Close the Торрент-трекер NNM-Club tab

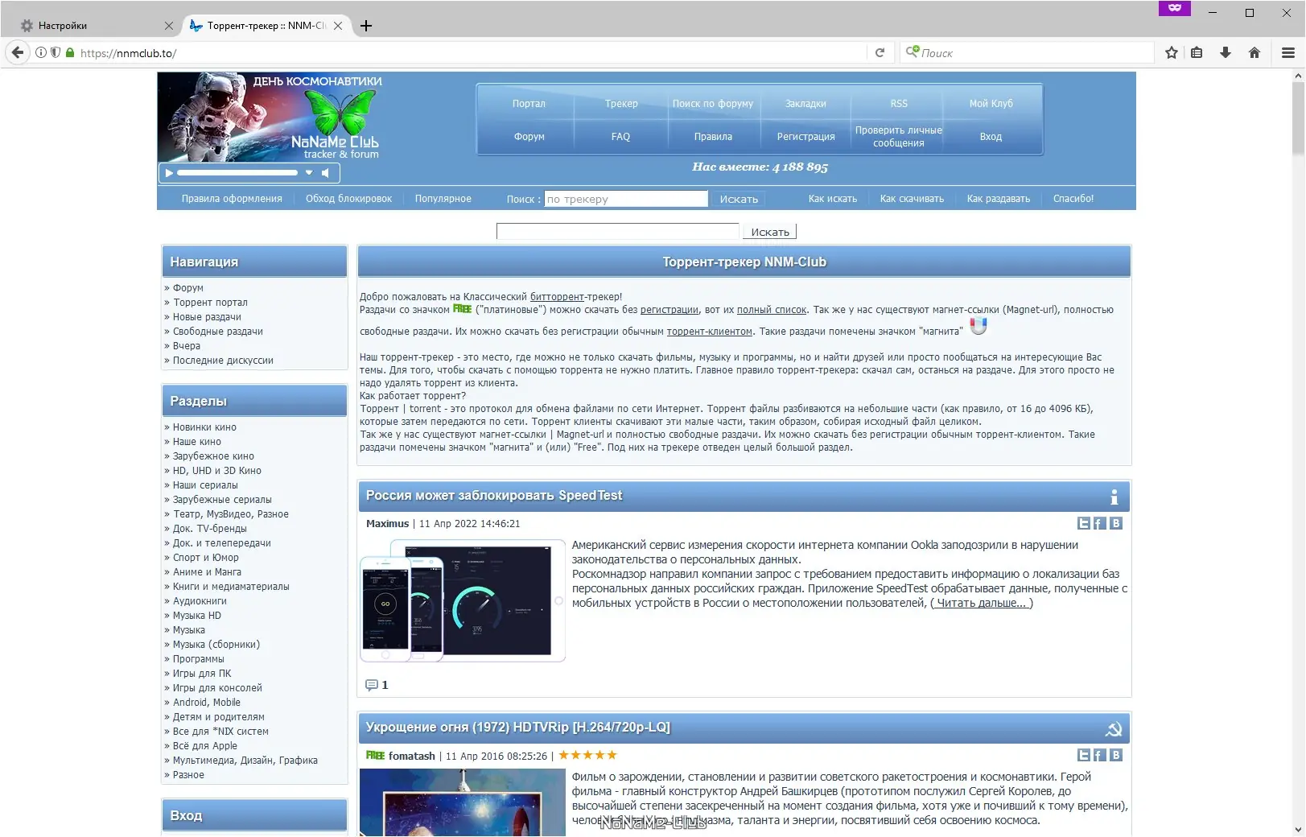click(338, 26)
